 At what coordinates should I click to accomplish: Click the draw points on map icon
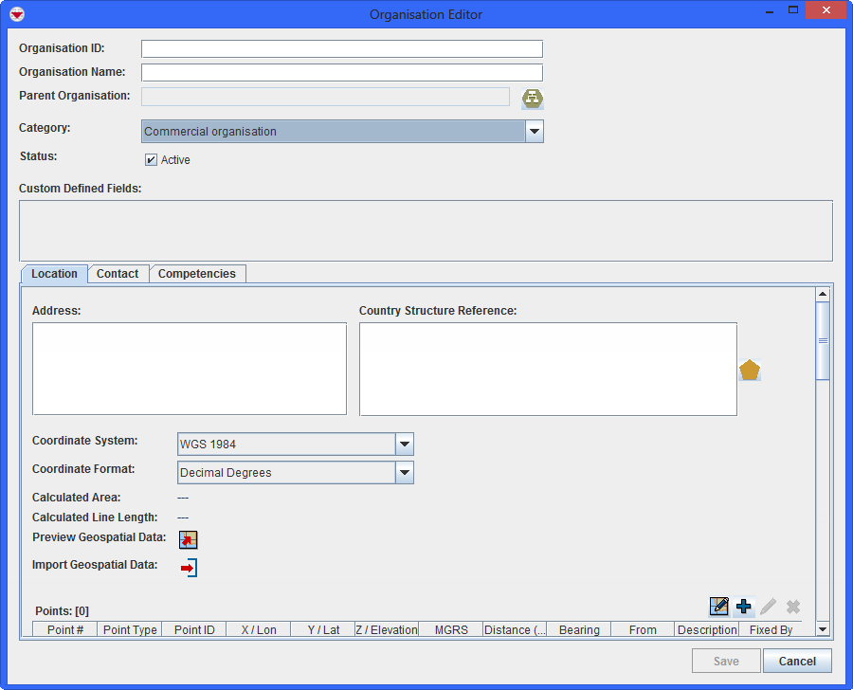(718, 607)
